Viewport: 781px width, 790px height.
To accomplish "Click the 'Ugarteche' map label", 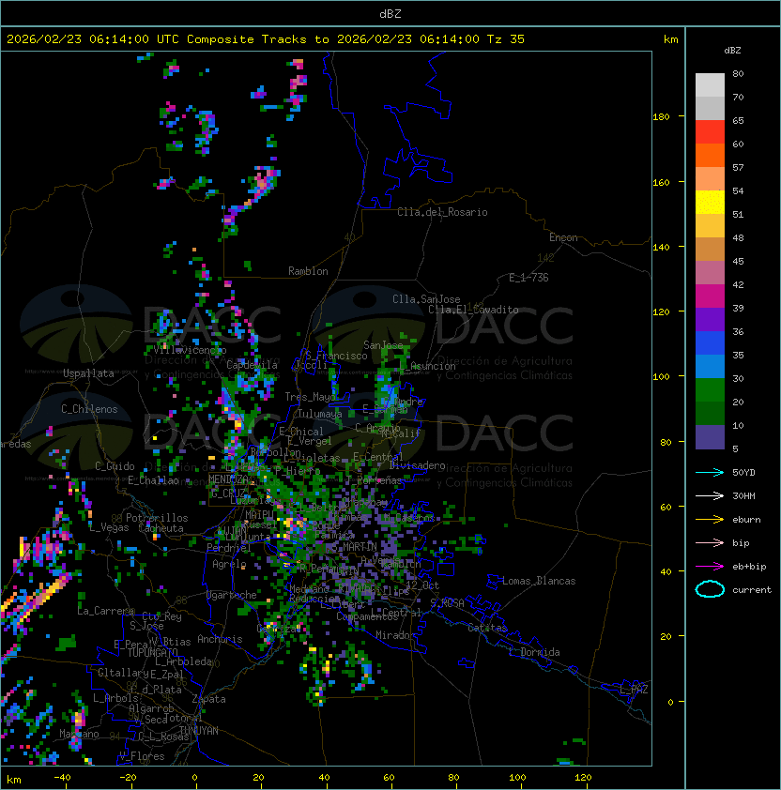I will 232,595.
